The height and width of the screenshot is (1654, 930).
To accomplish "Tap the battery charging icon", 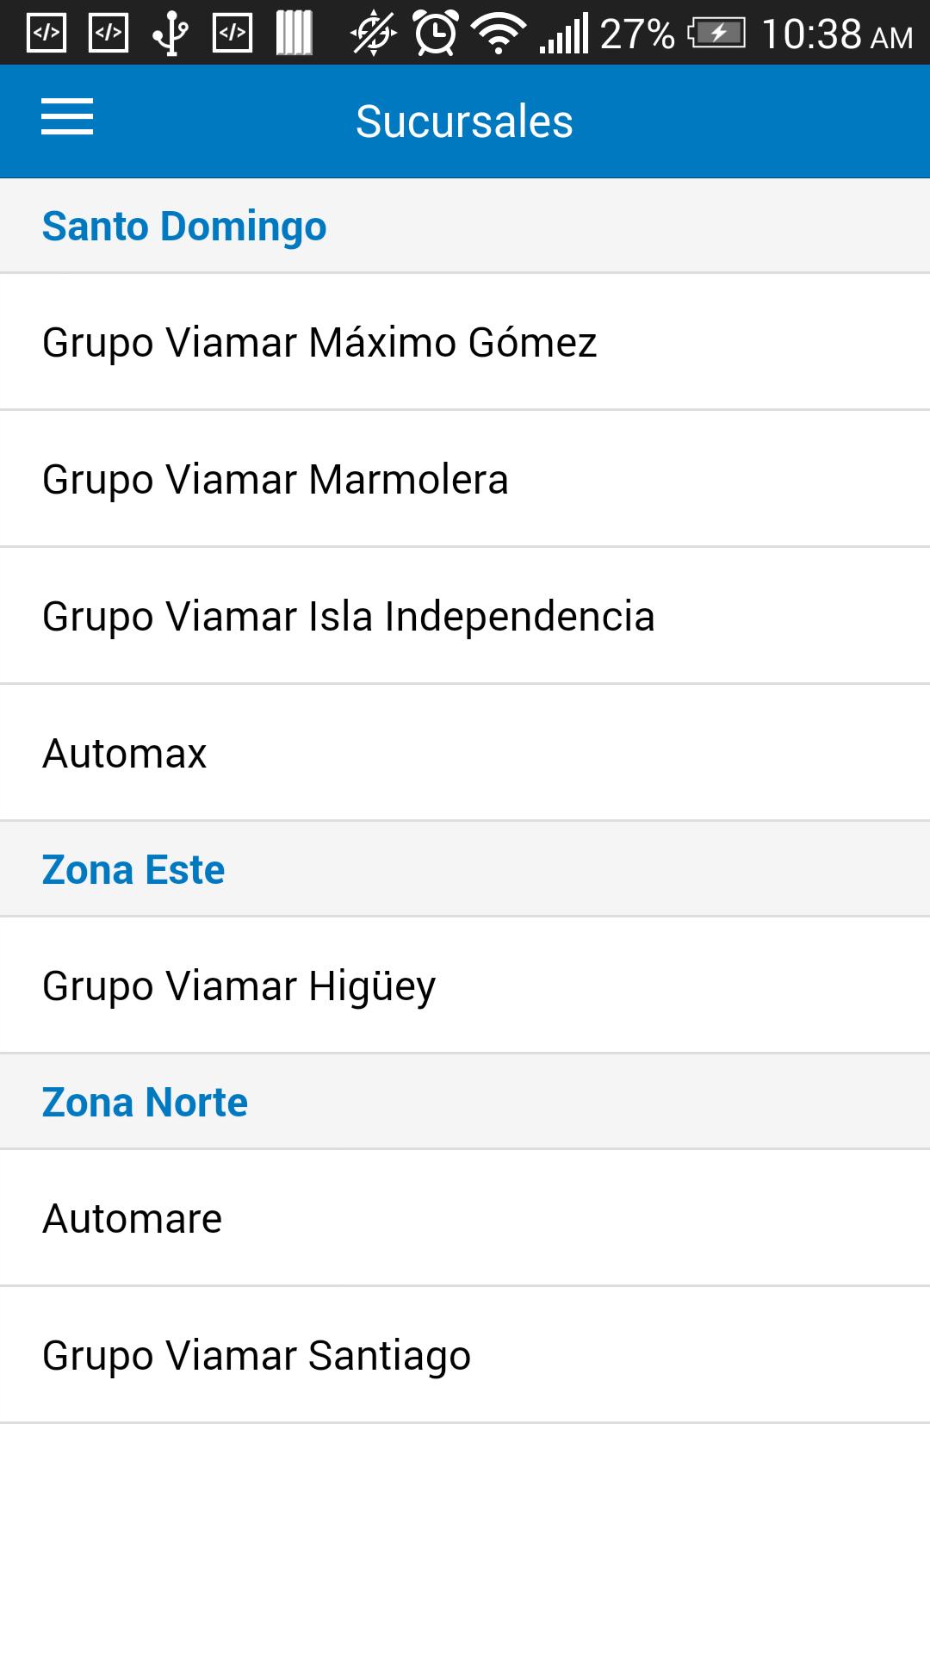I will point(716,34).
